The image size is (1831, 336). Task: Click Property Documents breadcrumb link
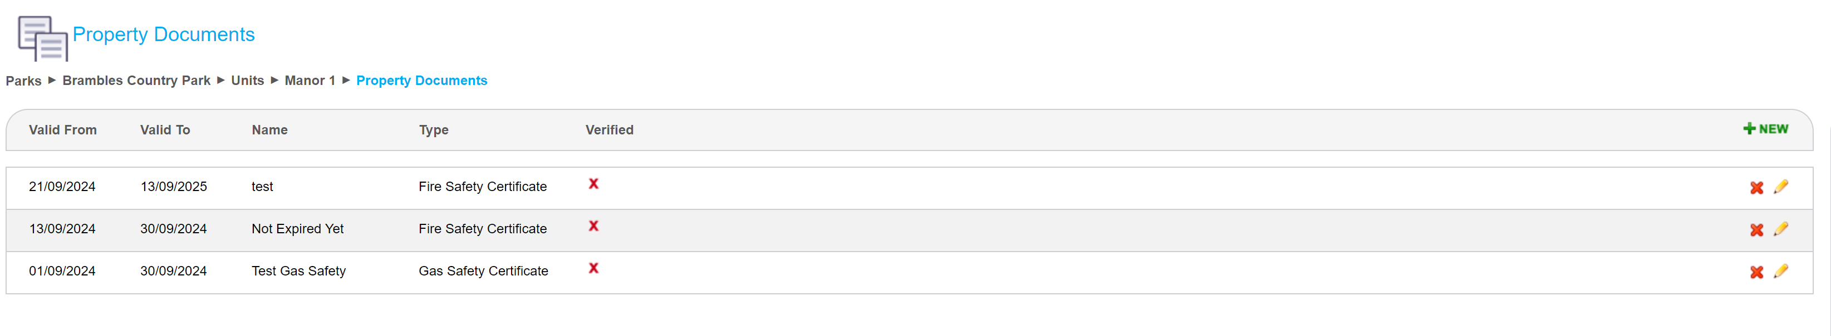pyautogui.click(x=421, y=81)
